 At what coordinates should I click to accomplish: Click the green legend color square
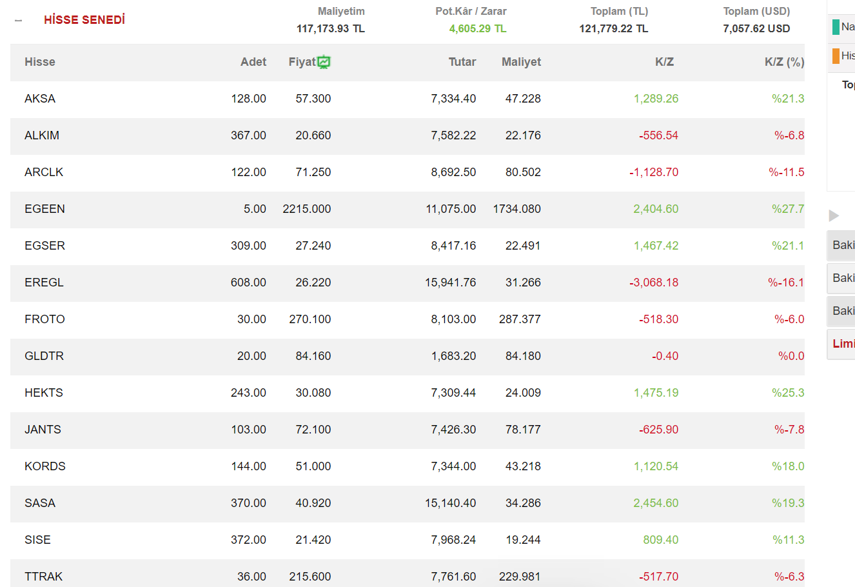[x=836, y=27]
